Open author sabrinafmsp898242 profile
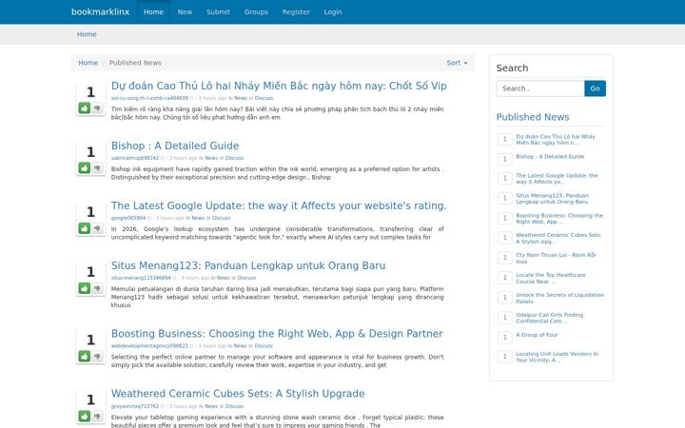This screenshot has height=428, width=685. 135,158
